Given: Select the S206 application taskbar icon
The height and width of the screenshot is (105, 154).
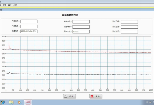Looking at the screenshot, I should (28, 102).
